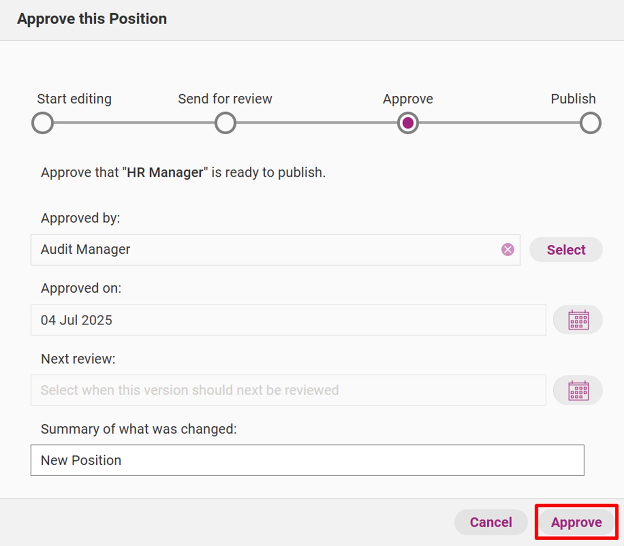Click the Approved on date field 04 Jul 2025
Viewport: 624px width, 546px height.
[288, 320]
